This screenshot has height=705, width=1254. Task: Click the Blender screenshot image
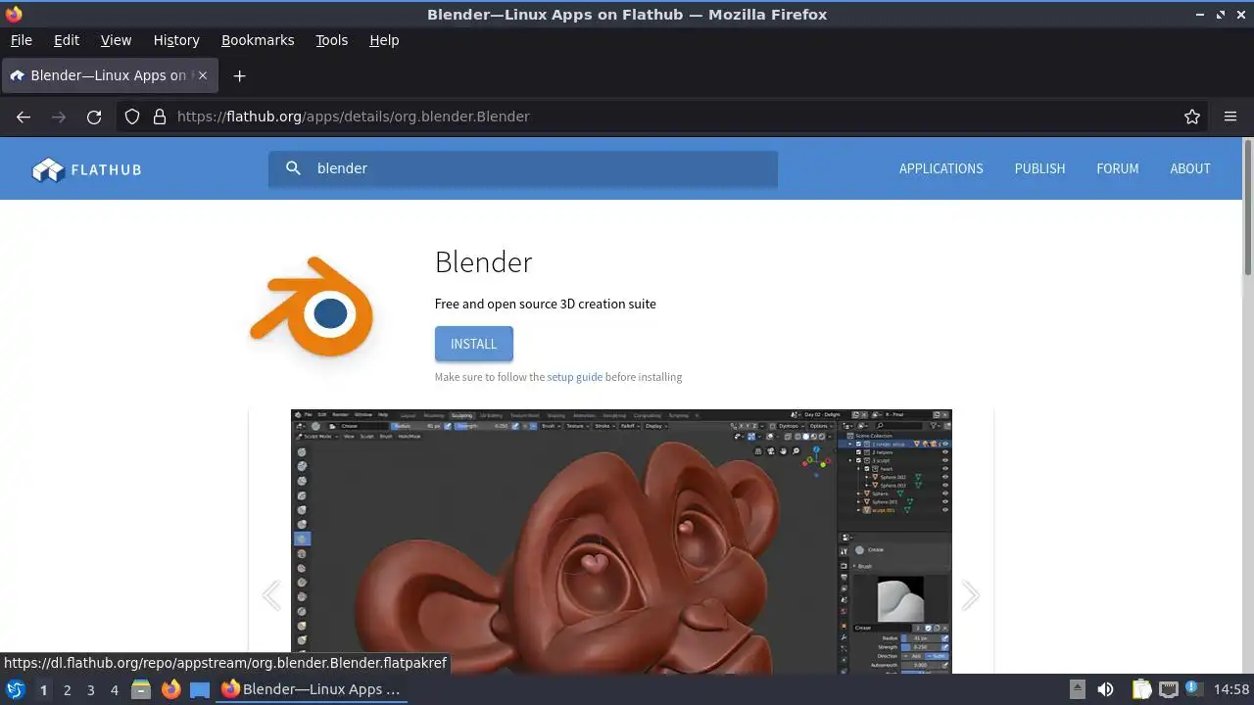(x=621, y=541)
